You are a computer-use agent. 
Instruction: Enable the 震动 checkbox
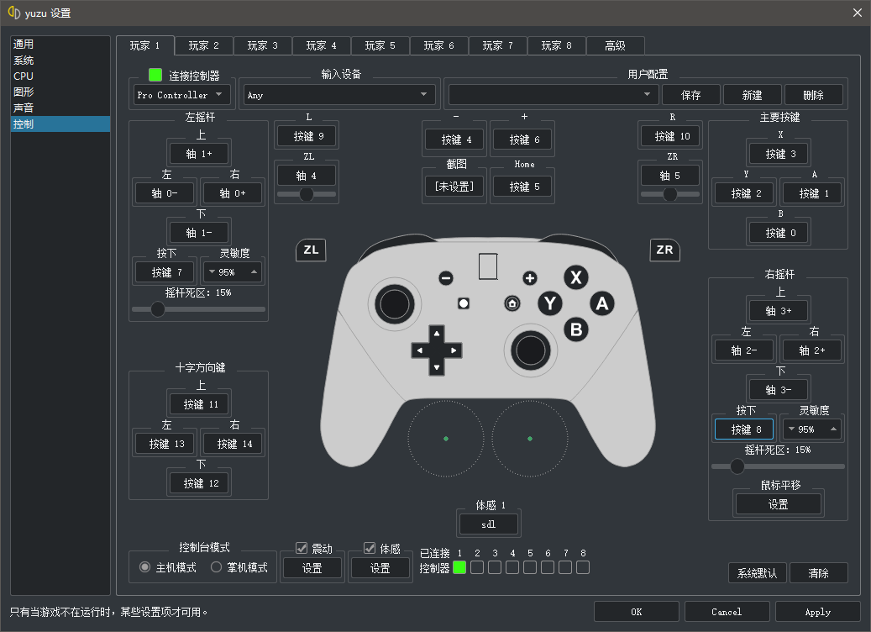[x=302, y=548]
